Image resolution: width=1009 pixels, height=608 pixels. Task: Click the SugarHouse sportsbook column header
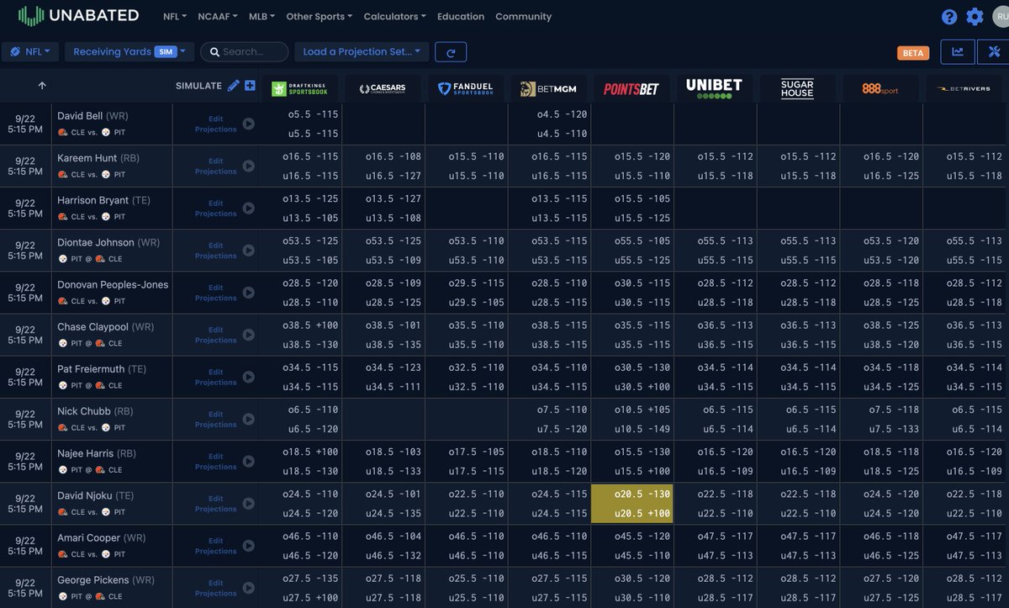797,88
